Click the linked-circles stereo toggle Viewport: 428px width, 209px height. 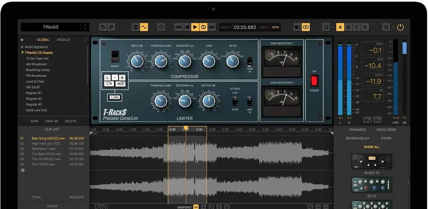306,27
